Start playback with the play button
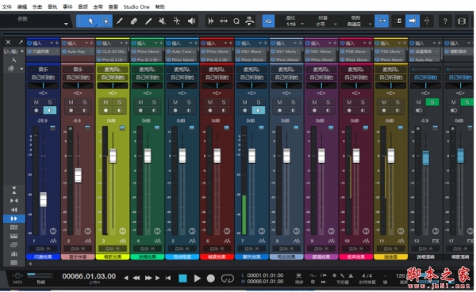The height and width of the screenshot is (292, 476). [197, 278]
